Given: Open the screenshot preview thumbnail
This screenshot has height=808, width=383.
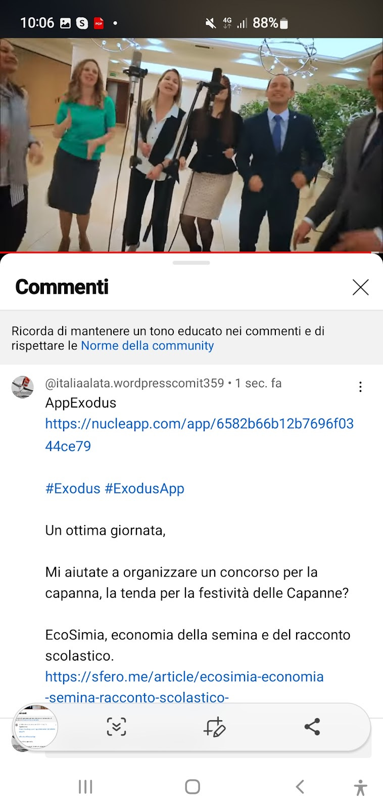Looking at the screenshot, I should 35,727.
